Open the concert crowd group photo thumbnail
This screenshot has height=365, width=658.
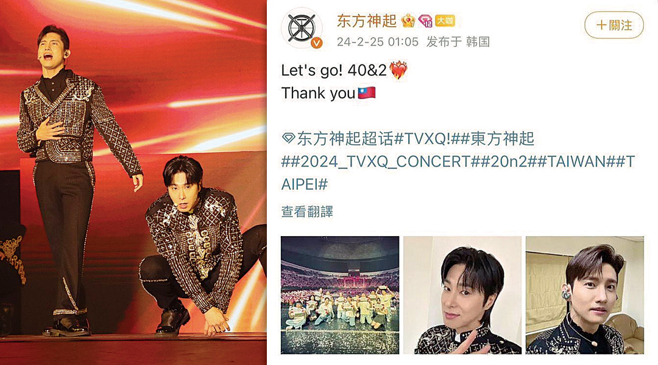[340, 295]
